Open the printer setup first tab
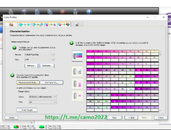 pos(11,25)
